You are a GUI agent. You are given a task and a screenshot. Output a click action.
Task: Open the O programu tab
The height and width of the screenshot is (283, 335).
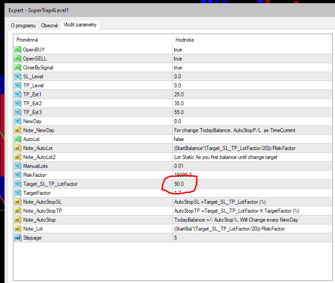point(23,25)
